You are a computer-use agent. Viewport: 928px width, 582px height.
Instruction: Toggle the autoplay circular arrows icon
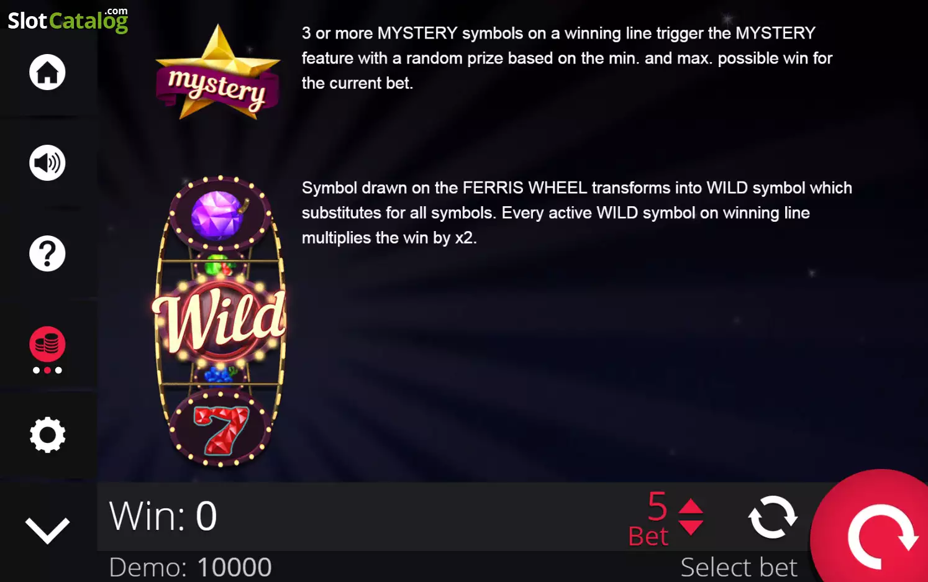tap(773, 517)
